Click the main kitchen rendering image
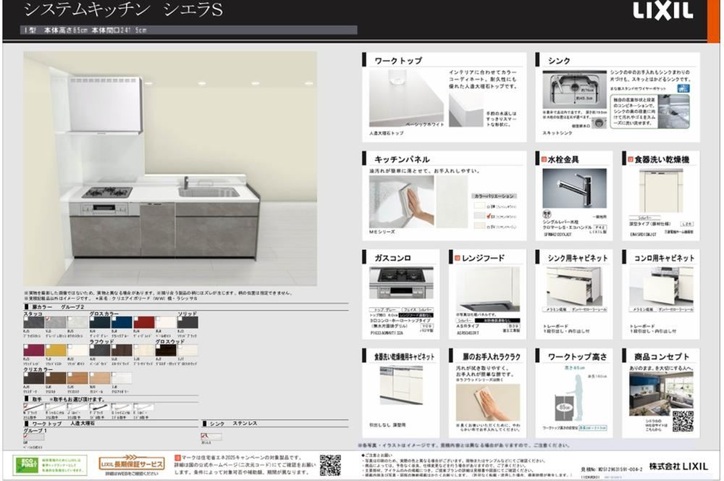 tap(170, 169)
